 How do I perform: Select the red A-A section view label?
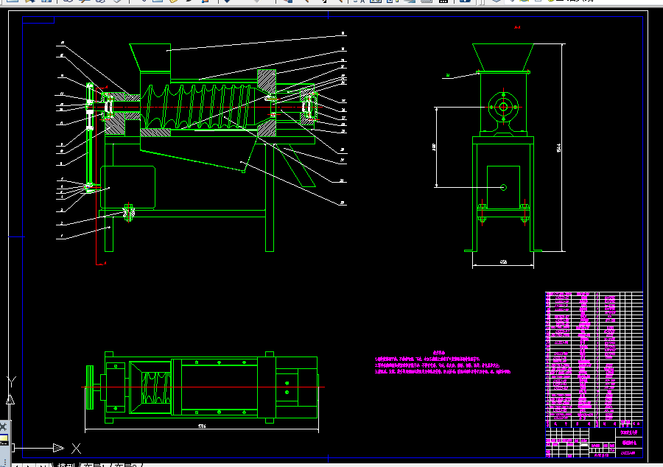517,27
